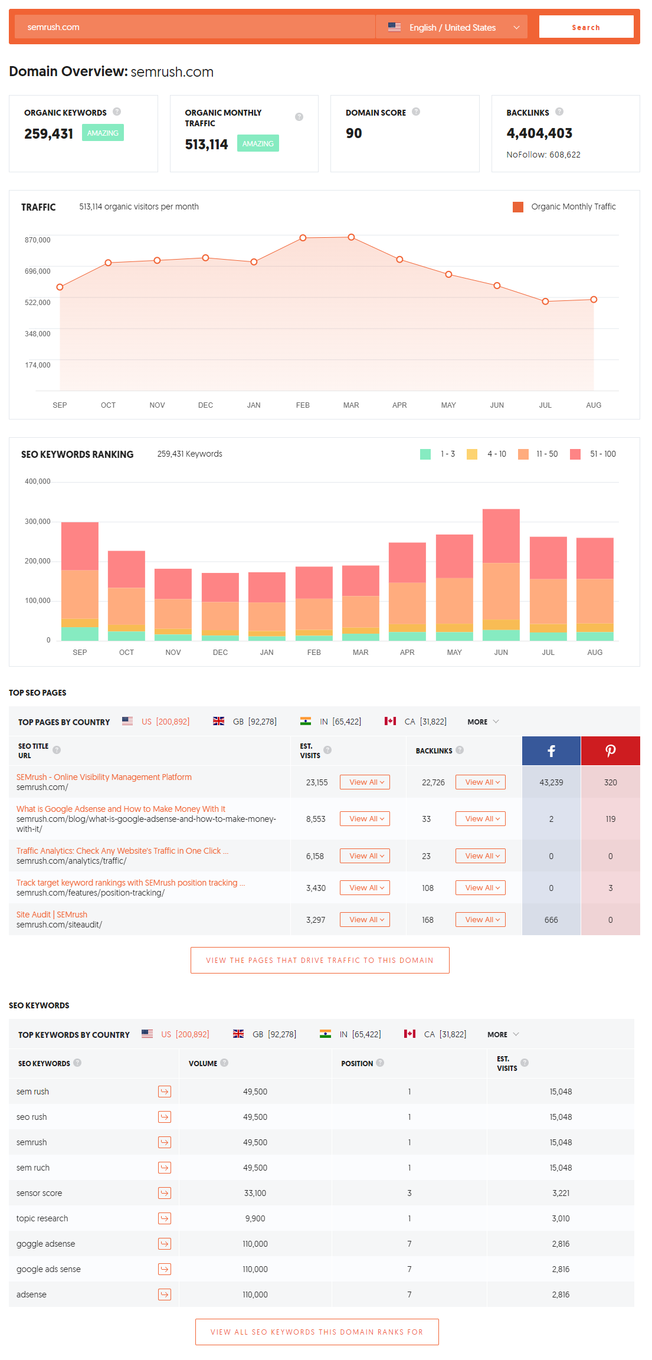Open 'goggle adsense' keyword arrow icon
Screen dimensions: 652x1360
pos(165,1244)
